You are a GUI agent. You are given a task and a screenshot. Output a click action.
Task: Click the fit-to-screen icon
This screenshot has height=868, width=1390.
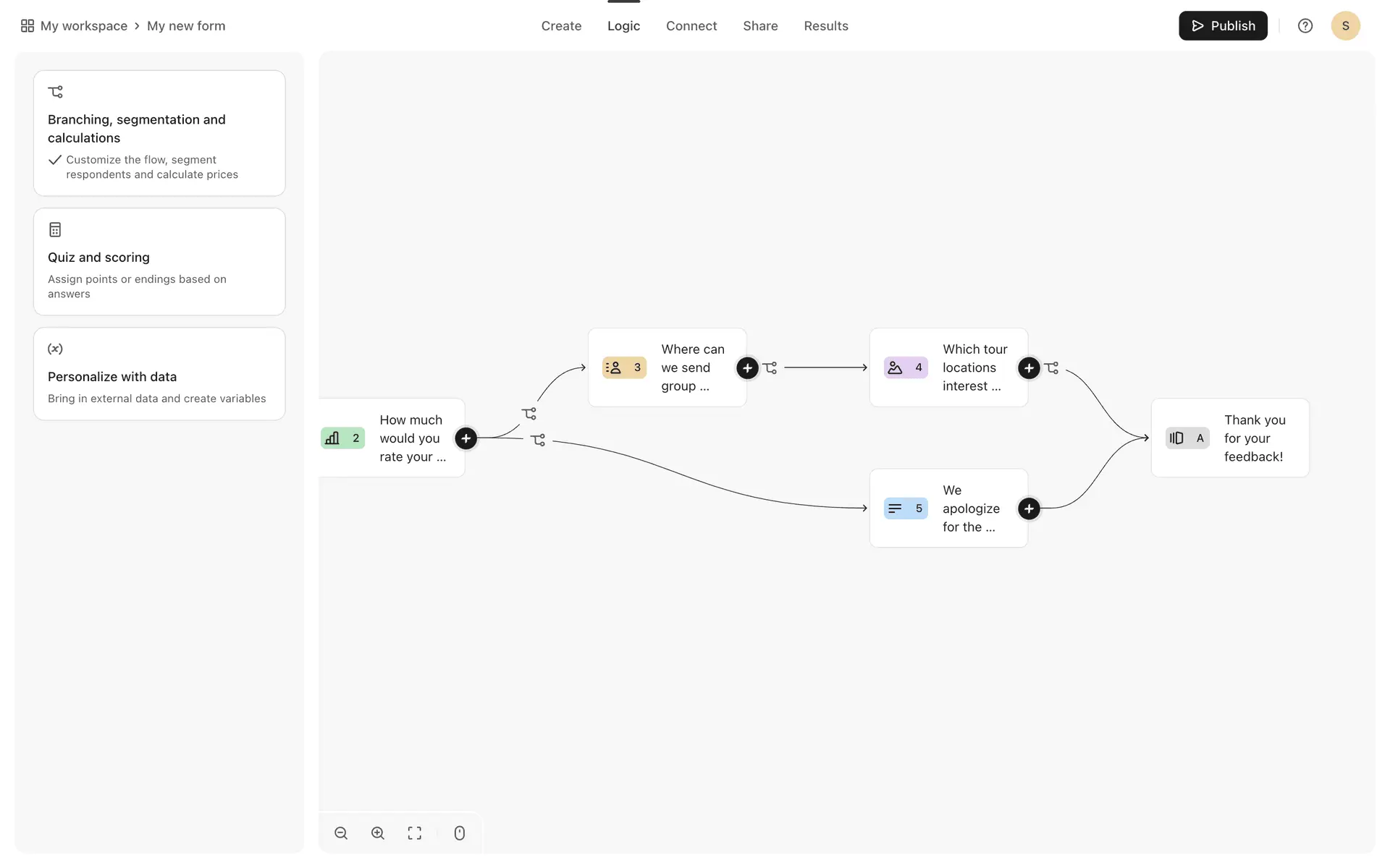click(415, 833)
